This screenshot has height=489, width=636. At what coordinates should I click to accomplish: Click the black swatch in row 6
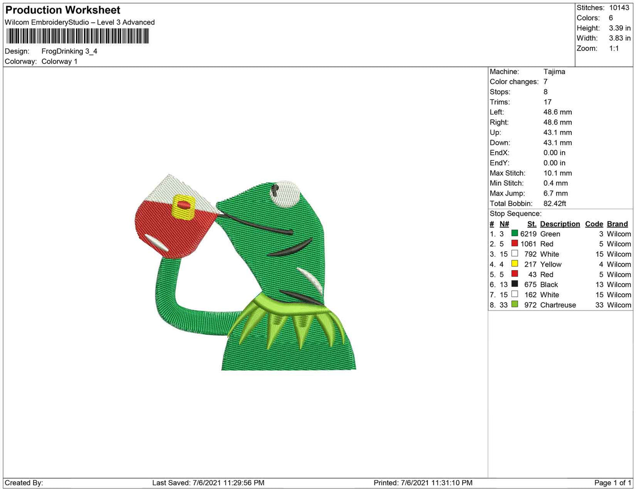[514, 284]
